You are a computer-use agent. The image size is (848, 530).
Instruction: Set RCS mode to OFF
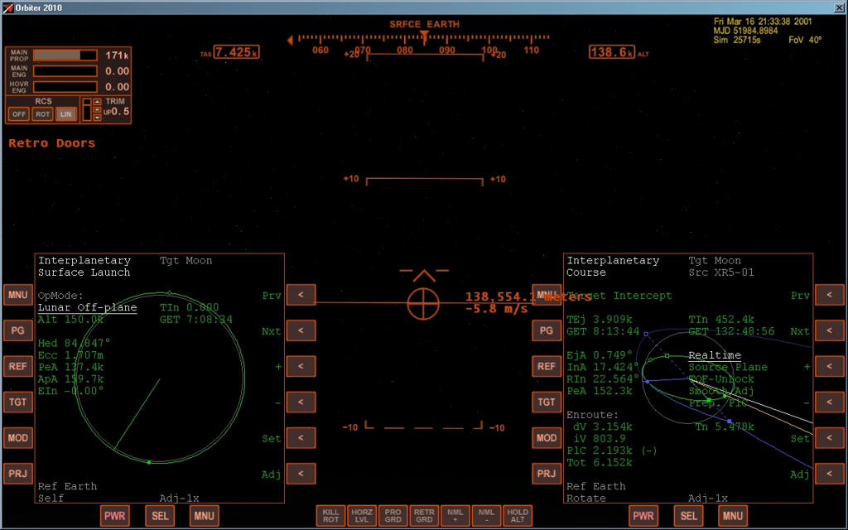19,114
